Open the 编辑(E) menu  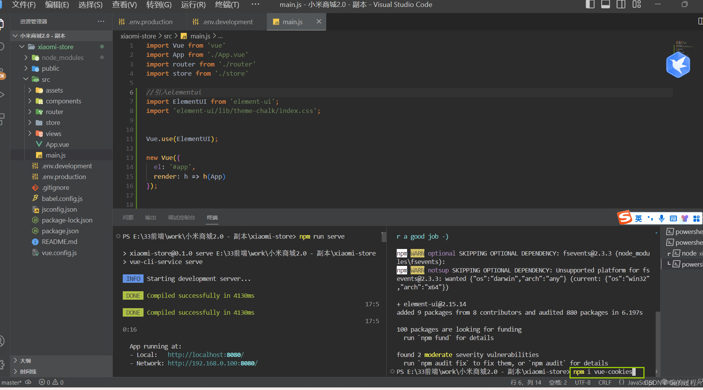(57, 5)
